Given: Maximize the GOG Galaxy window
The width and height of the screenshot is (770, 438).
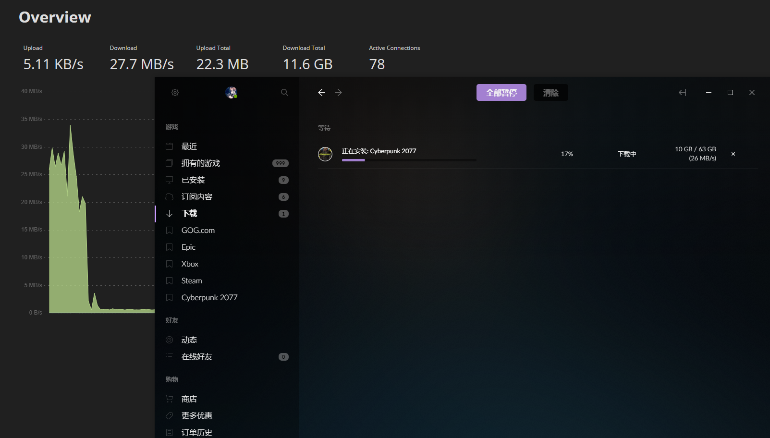Looking at the screenshot, I should pos(730,92).
